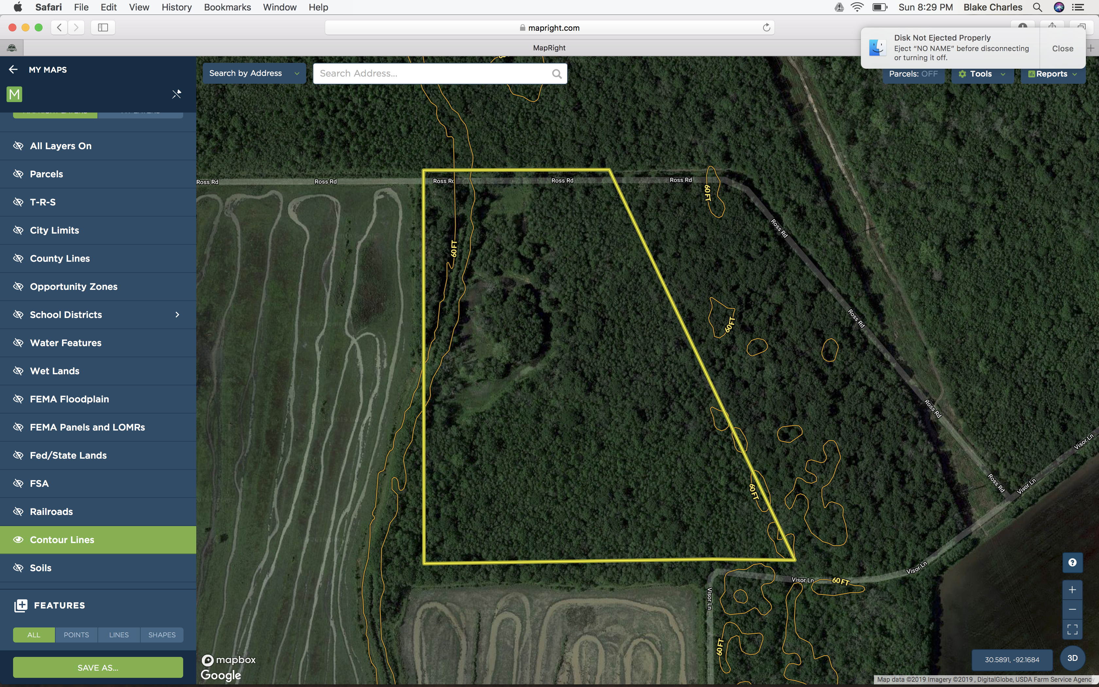This screenshot has width=1099, height=687.
Task: Expand the School Districts sublayers
Action: [x=177, y=314]
